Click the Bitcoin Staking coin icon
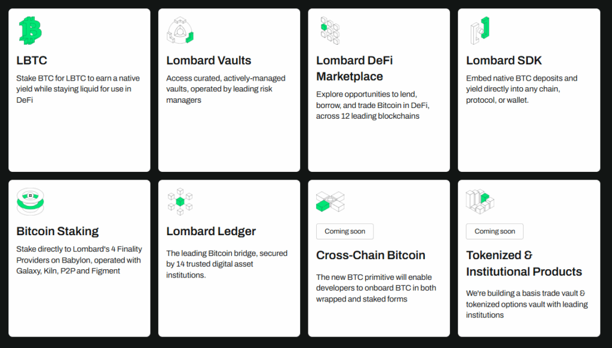This screenshot has width=612, height=348. (30, 202)
